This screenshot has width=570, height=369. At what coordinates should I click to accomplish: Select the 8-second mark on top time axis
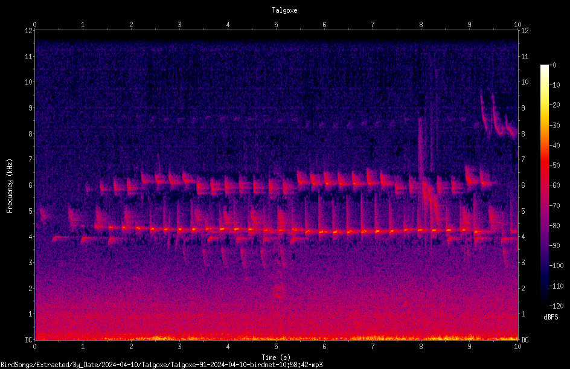click(x=421, y=25)
